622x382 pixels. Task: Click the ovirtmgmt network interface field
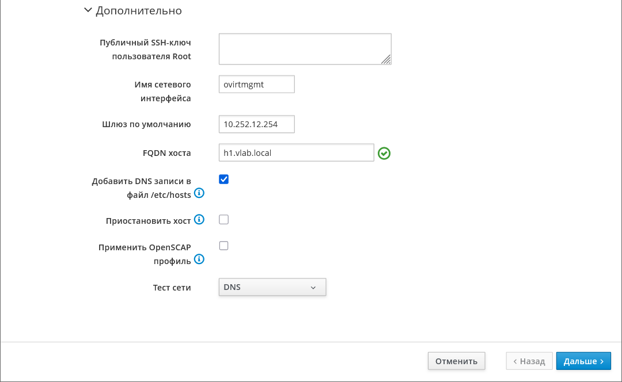coord(257,85)
